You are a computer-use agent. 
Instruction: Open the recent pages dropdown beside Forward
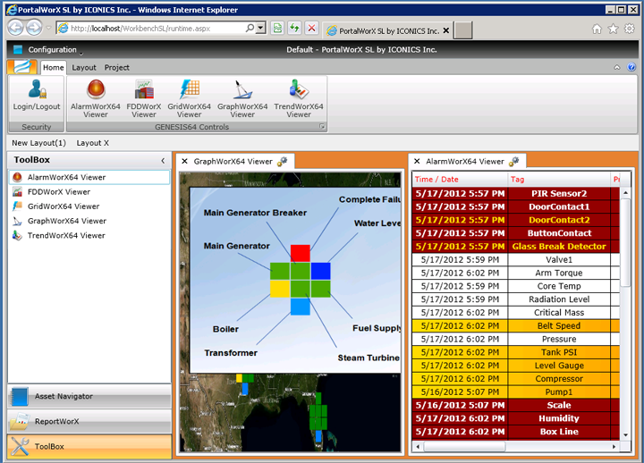[x=48, y=28]
